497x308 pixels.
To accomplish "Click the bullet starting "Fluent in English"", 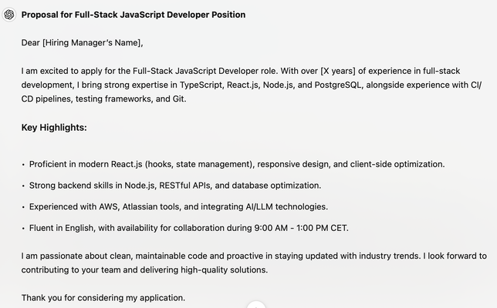I will pos(188,228).
